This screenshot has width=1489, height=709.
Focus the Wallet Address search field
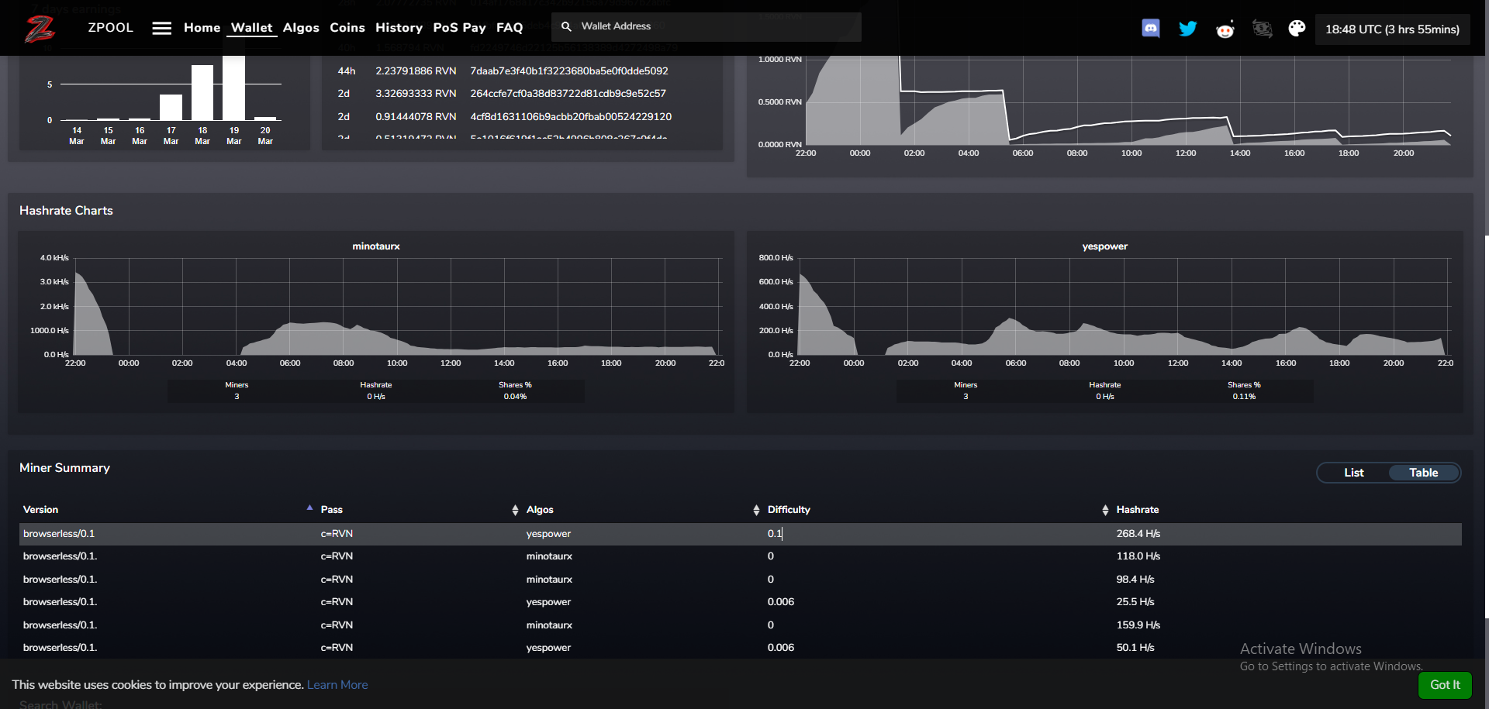(x=706, y=26)
